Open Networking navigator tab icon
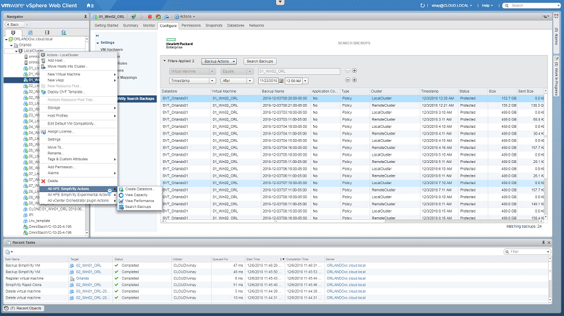The image size is (564, 316). coord(64,32)
